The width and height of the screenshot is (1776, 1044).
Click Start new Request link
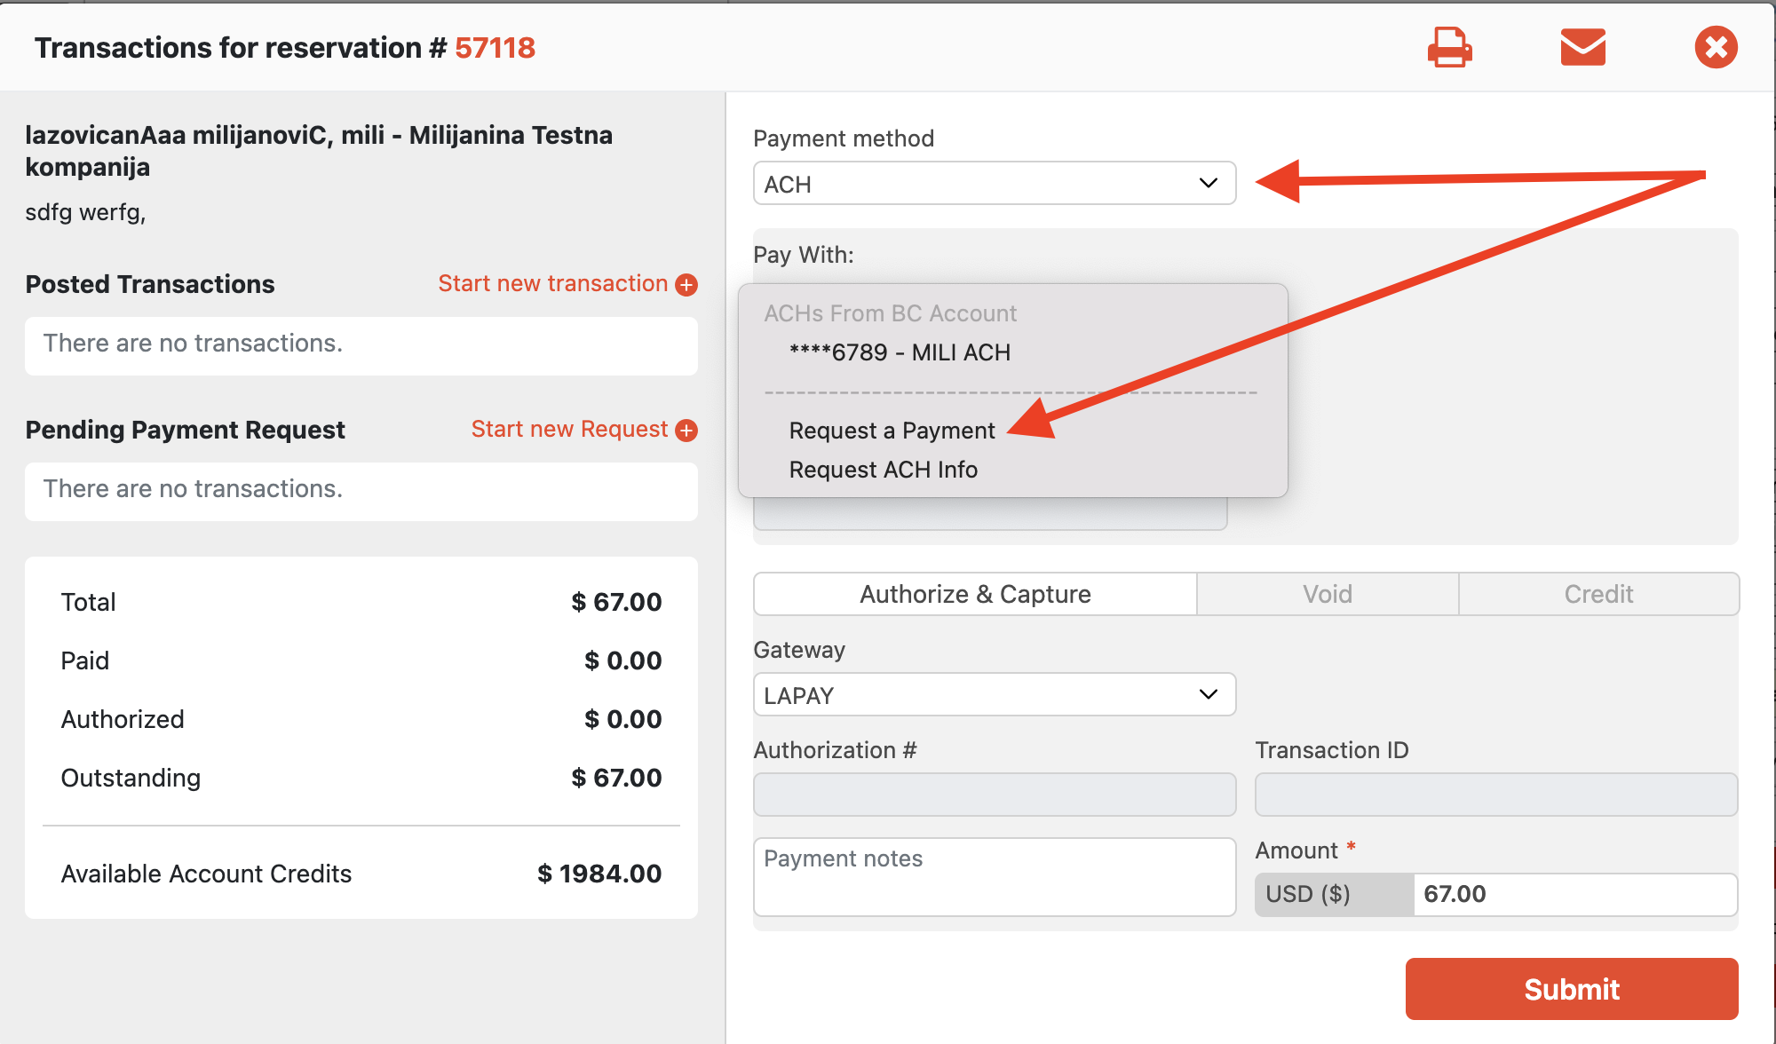click(x=568, y=430)
